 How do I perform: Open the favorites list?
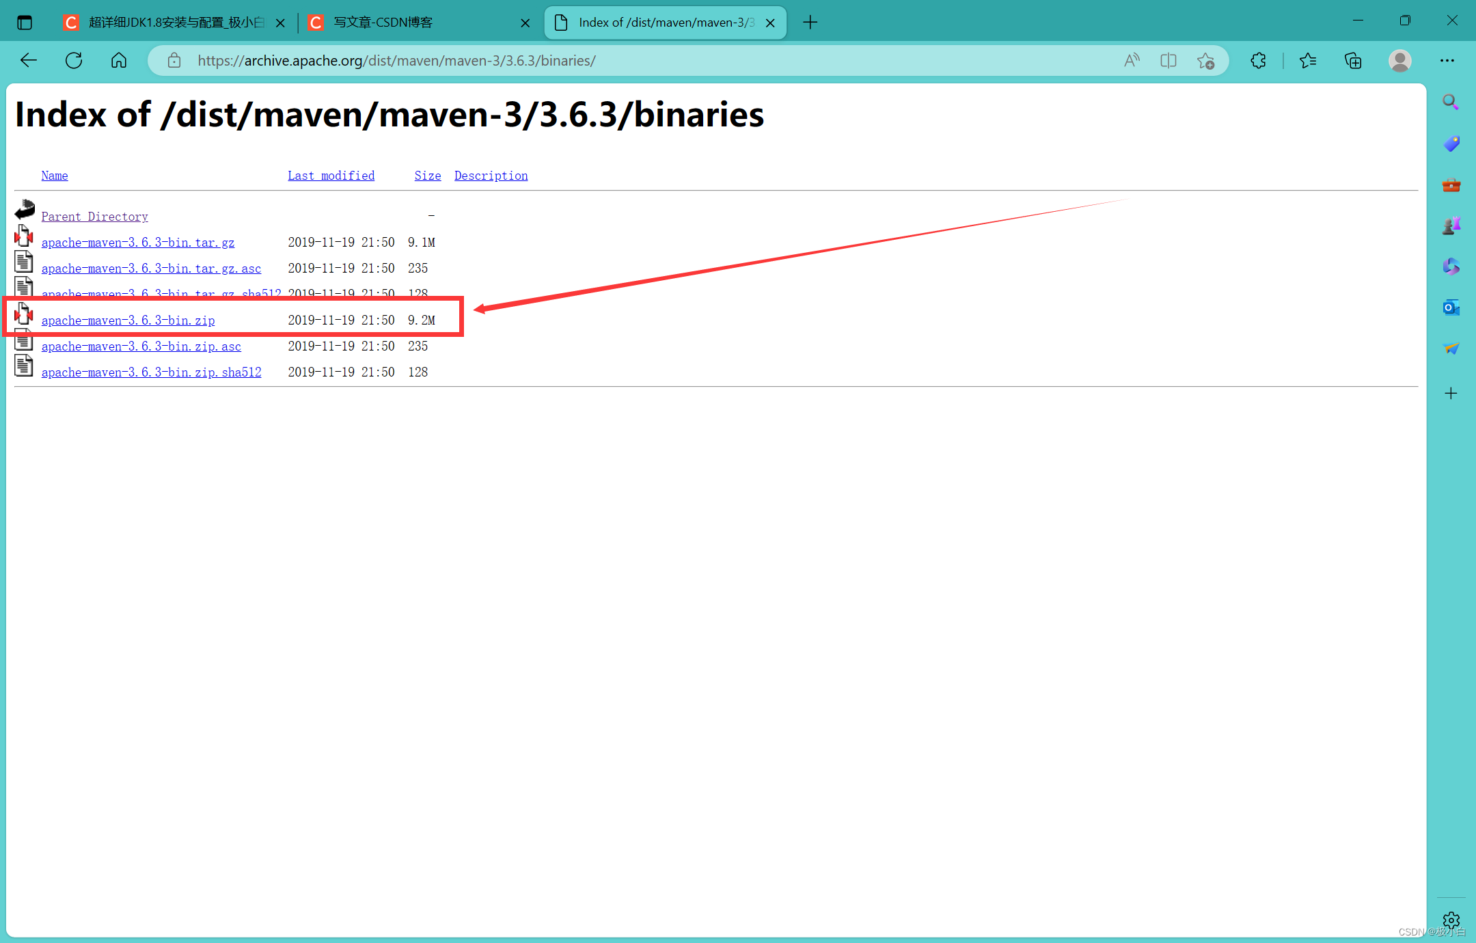[1308, 61]
